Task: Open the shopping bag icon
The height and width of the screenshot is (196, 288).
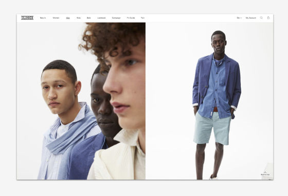Action: [268, 18]
